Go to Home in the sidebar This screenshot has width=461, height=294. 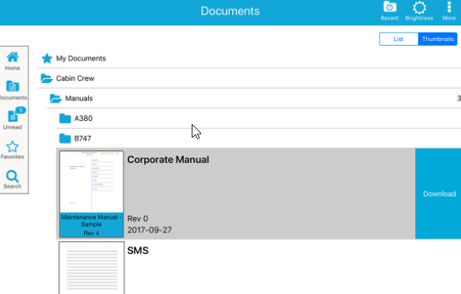[x=13, y=61]
